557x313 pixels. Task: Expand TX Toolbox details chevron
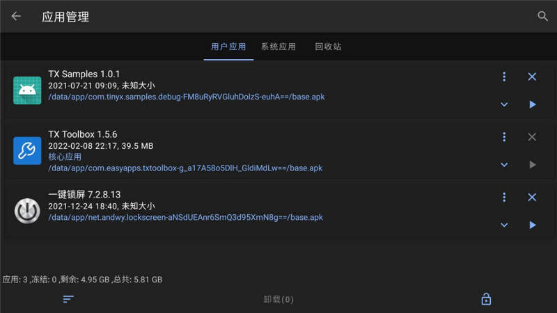point(504,165)
